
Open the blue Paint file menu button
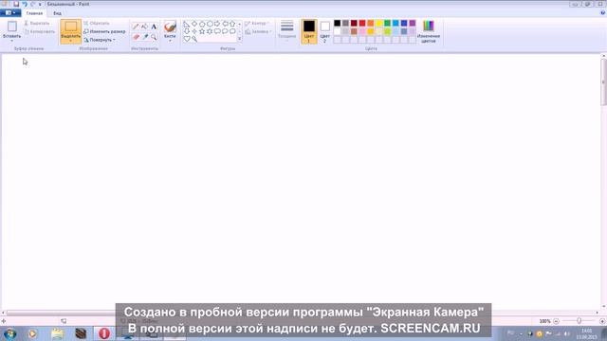10,12
